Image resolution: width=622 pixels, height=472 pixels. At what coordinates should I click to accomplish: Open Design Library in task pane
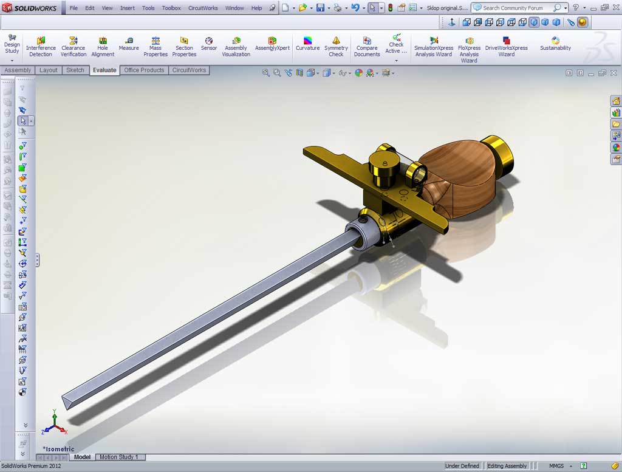click(616, 112)
